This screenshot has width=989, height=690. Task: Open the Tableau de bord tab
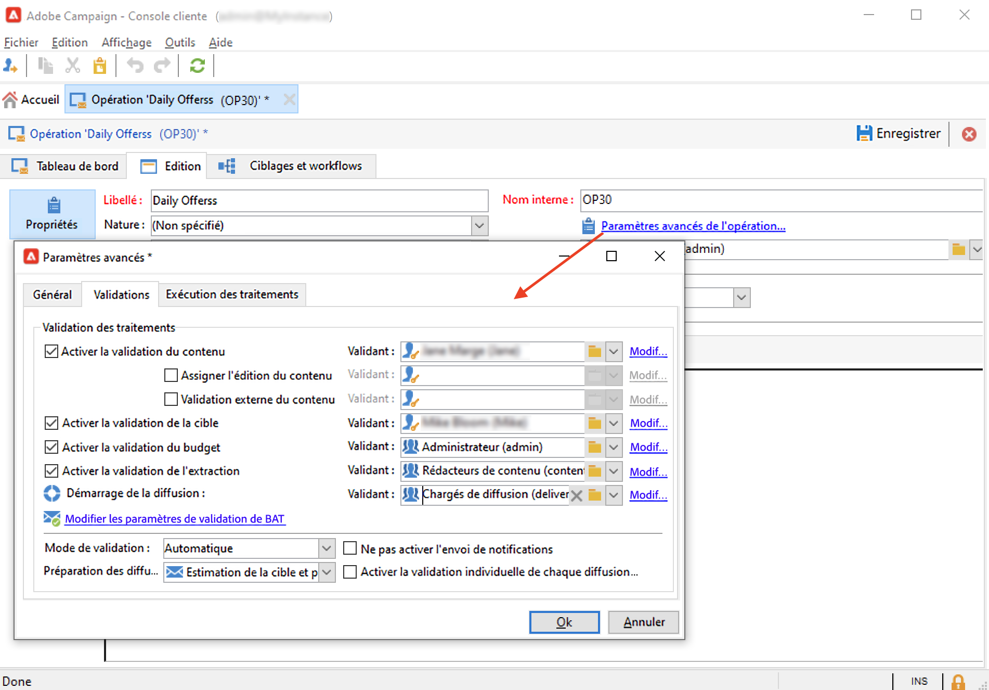(65, 166)
